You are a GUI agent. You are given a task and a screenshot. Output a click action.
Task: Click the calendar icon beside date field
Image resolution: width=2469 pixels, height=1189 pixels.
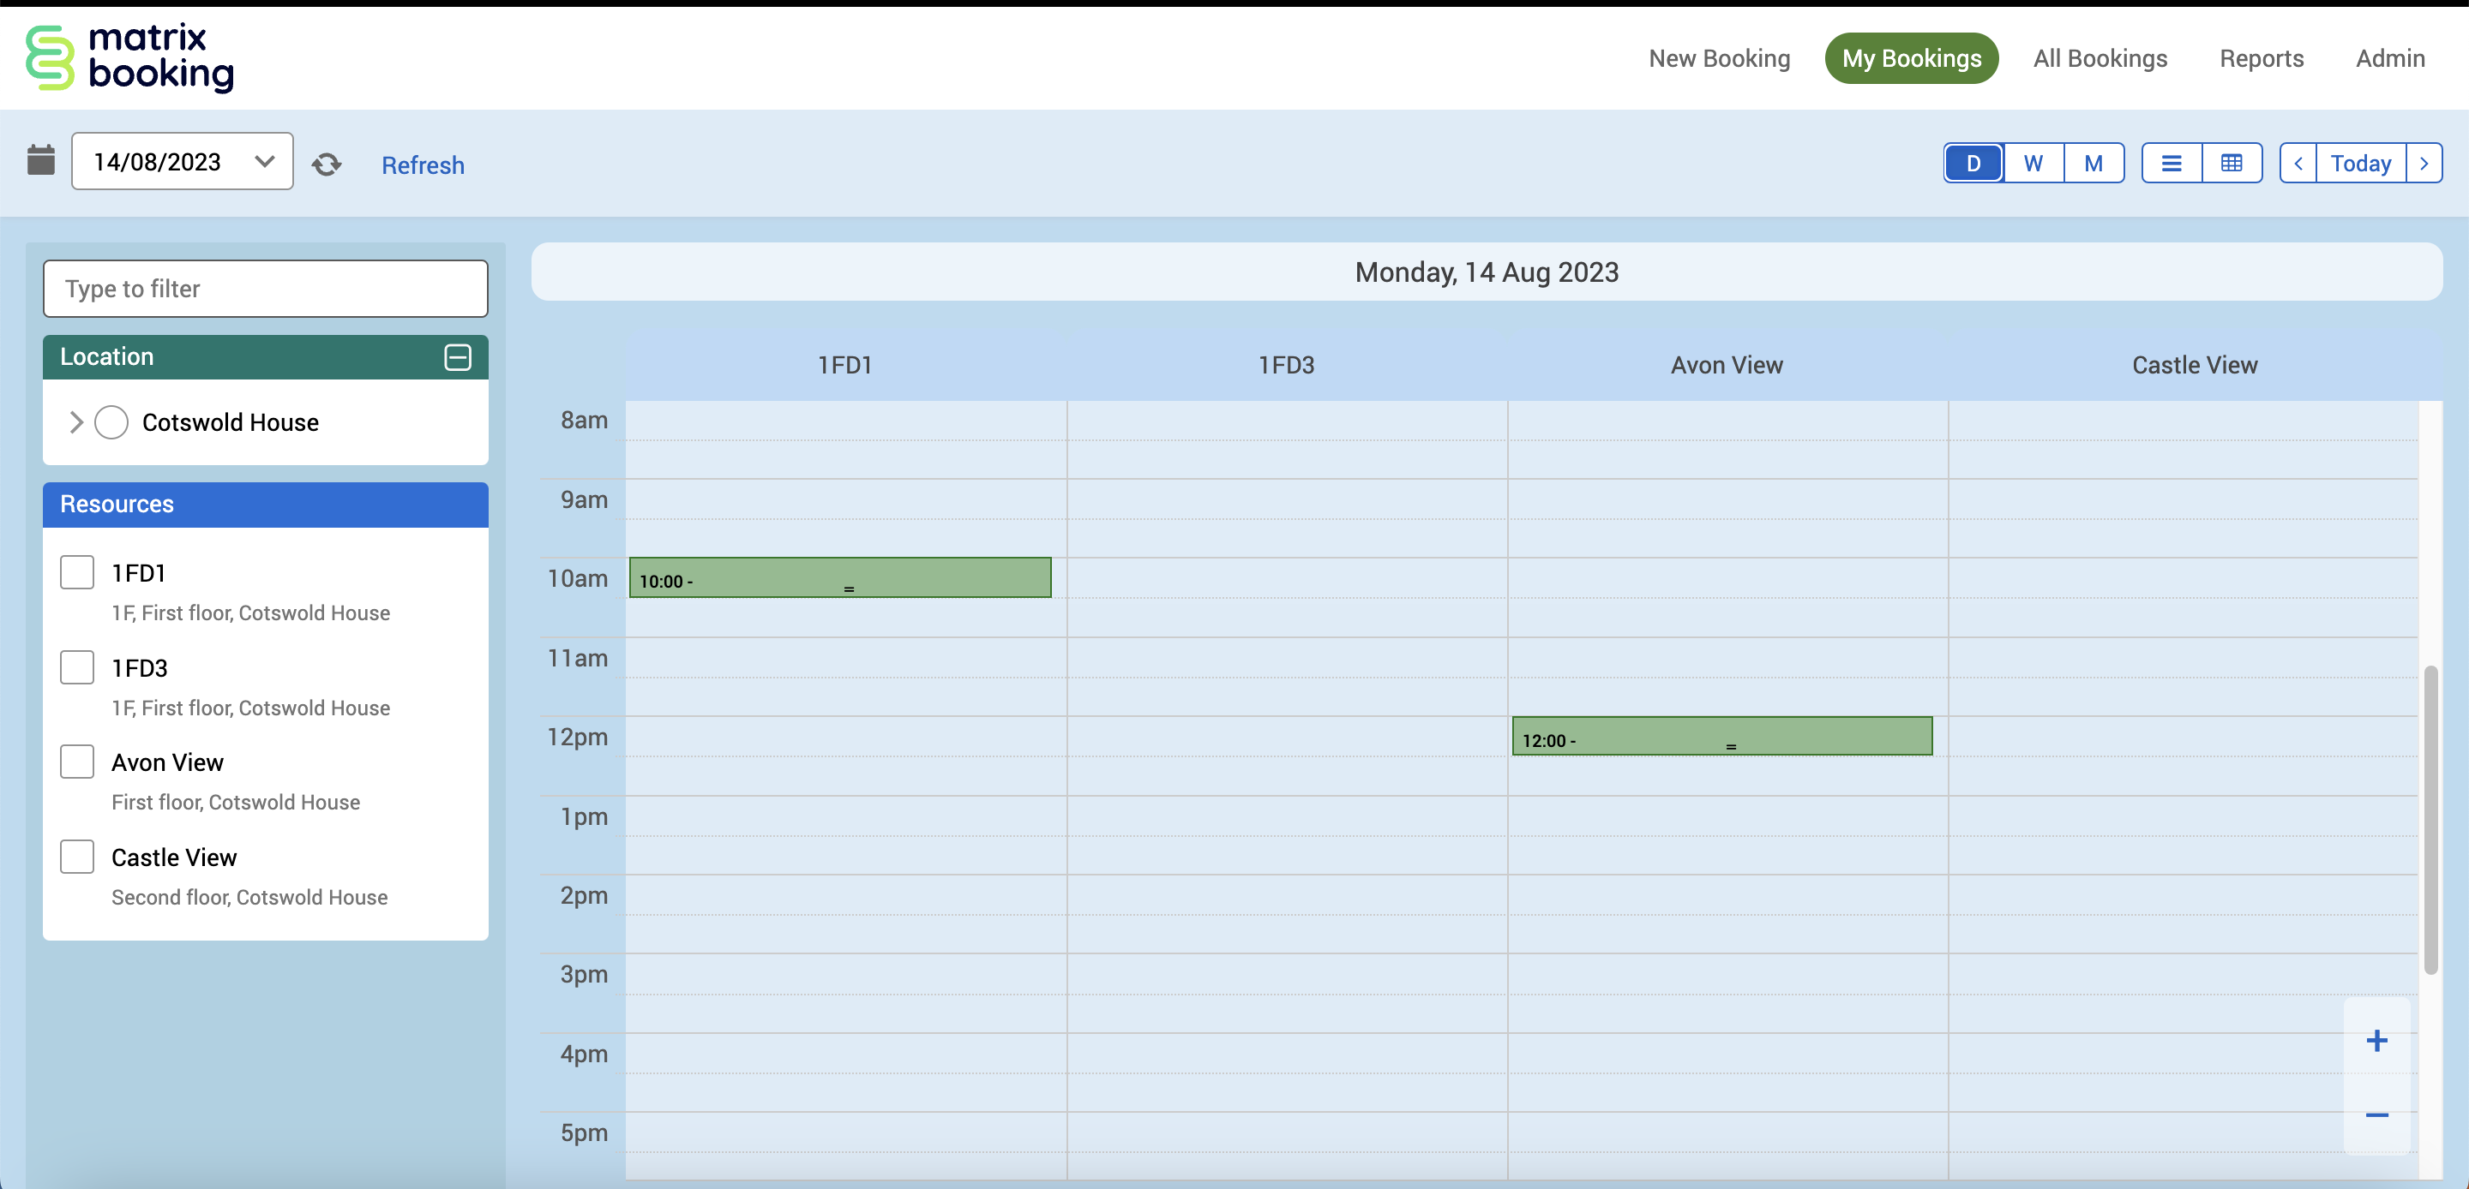(41, 160)
